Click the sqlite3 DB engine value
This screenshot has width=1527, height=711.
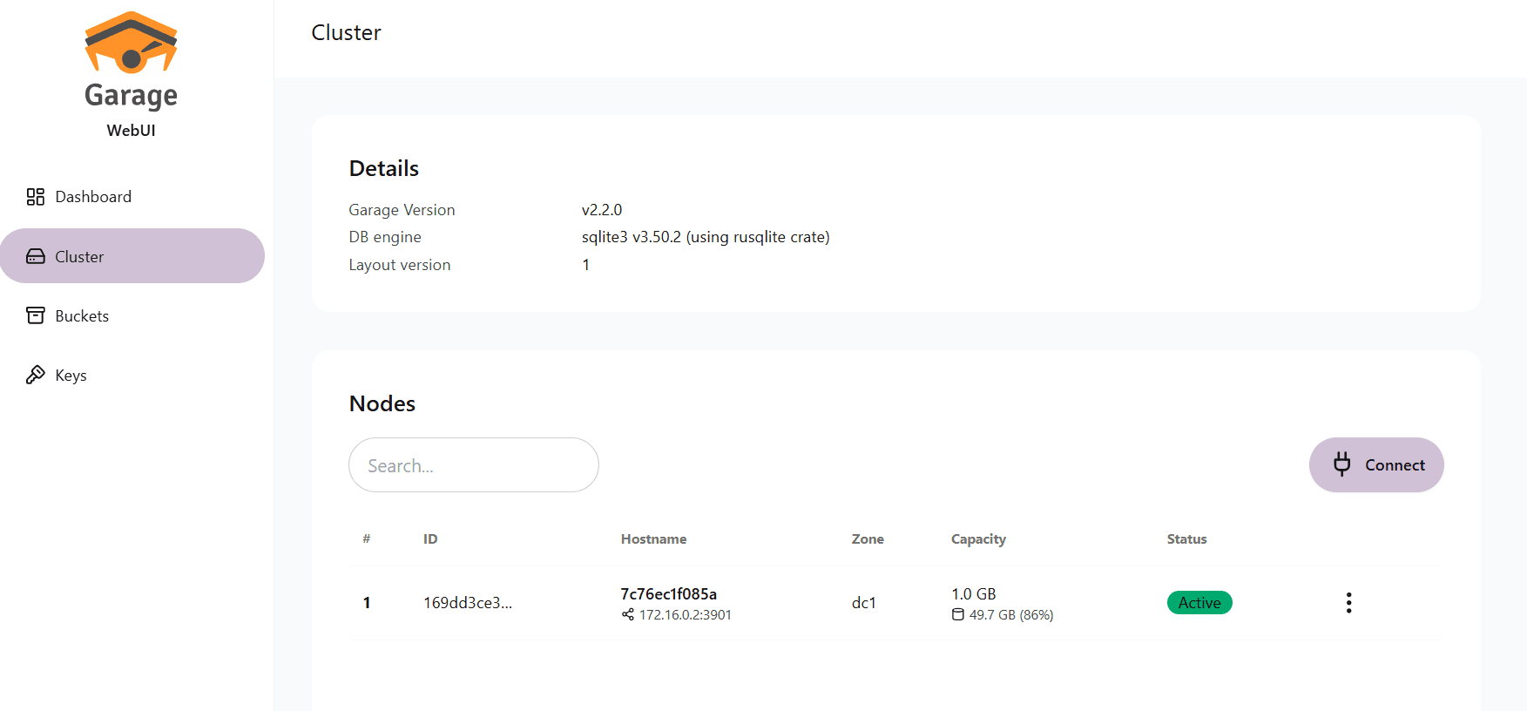point(705,237)
